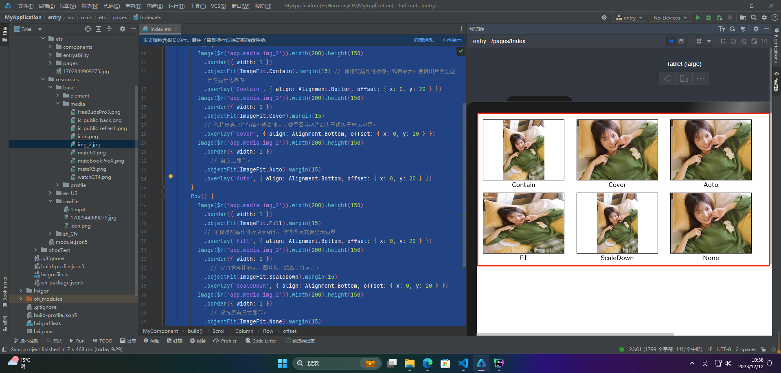Image resolution: width=781 pixels, height=373 pixels.
Task: Click the 不再提示 link in editor banner
Action: click(452, 40)
